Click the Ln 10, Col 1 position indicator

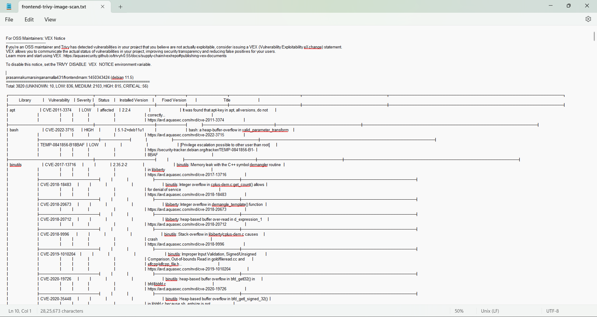tap(20, 311)
